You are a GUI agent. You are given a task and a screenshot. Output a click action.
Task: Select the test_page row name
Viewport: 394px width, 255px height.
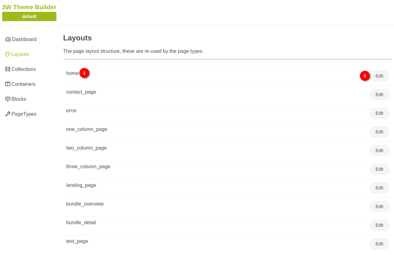pyautogui.click(x=77, y=241)
